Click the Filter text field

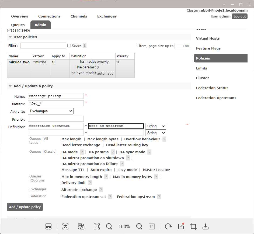point(43,46)
